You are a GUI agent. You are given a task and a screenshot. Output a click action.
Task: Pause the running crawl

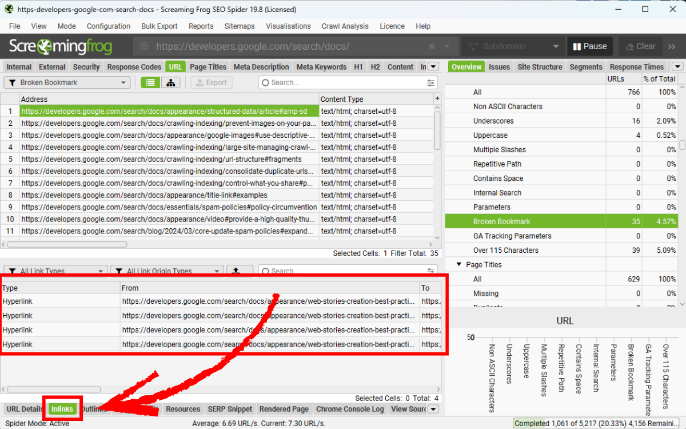(x=590, y=46)
